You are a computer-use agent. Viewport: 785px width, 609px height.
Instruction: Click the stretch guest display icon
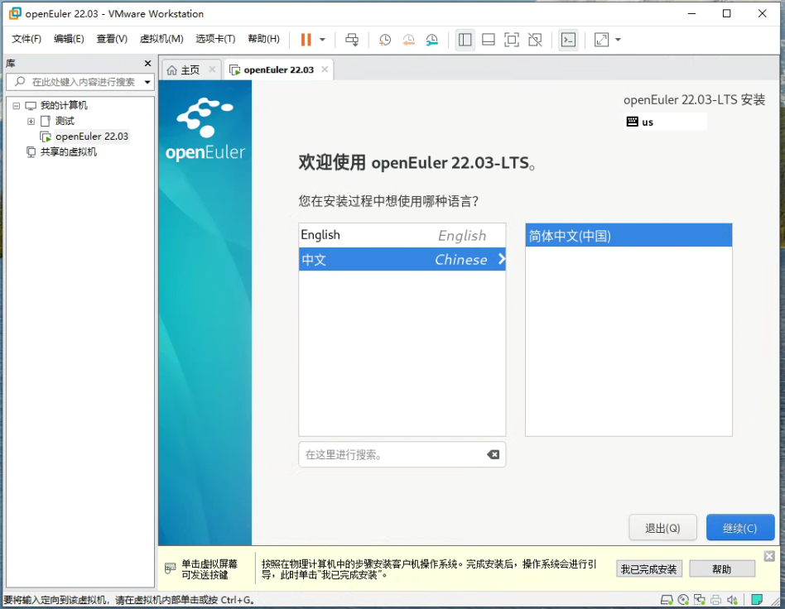coord(601,40)
